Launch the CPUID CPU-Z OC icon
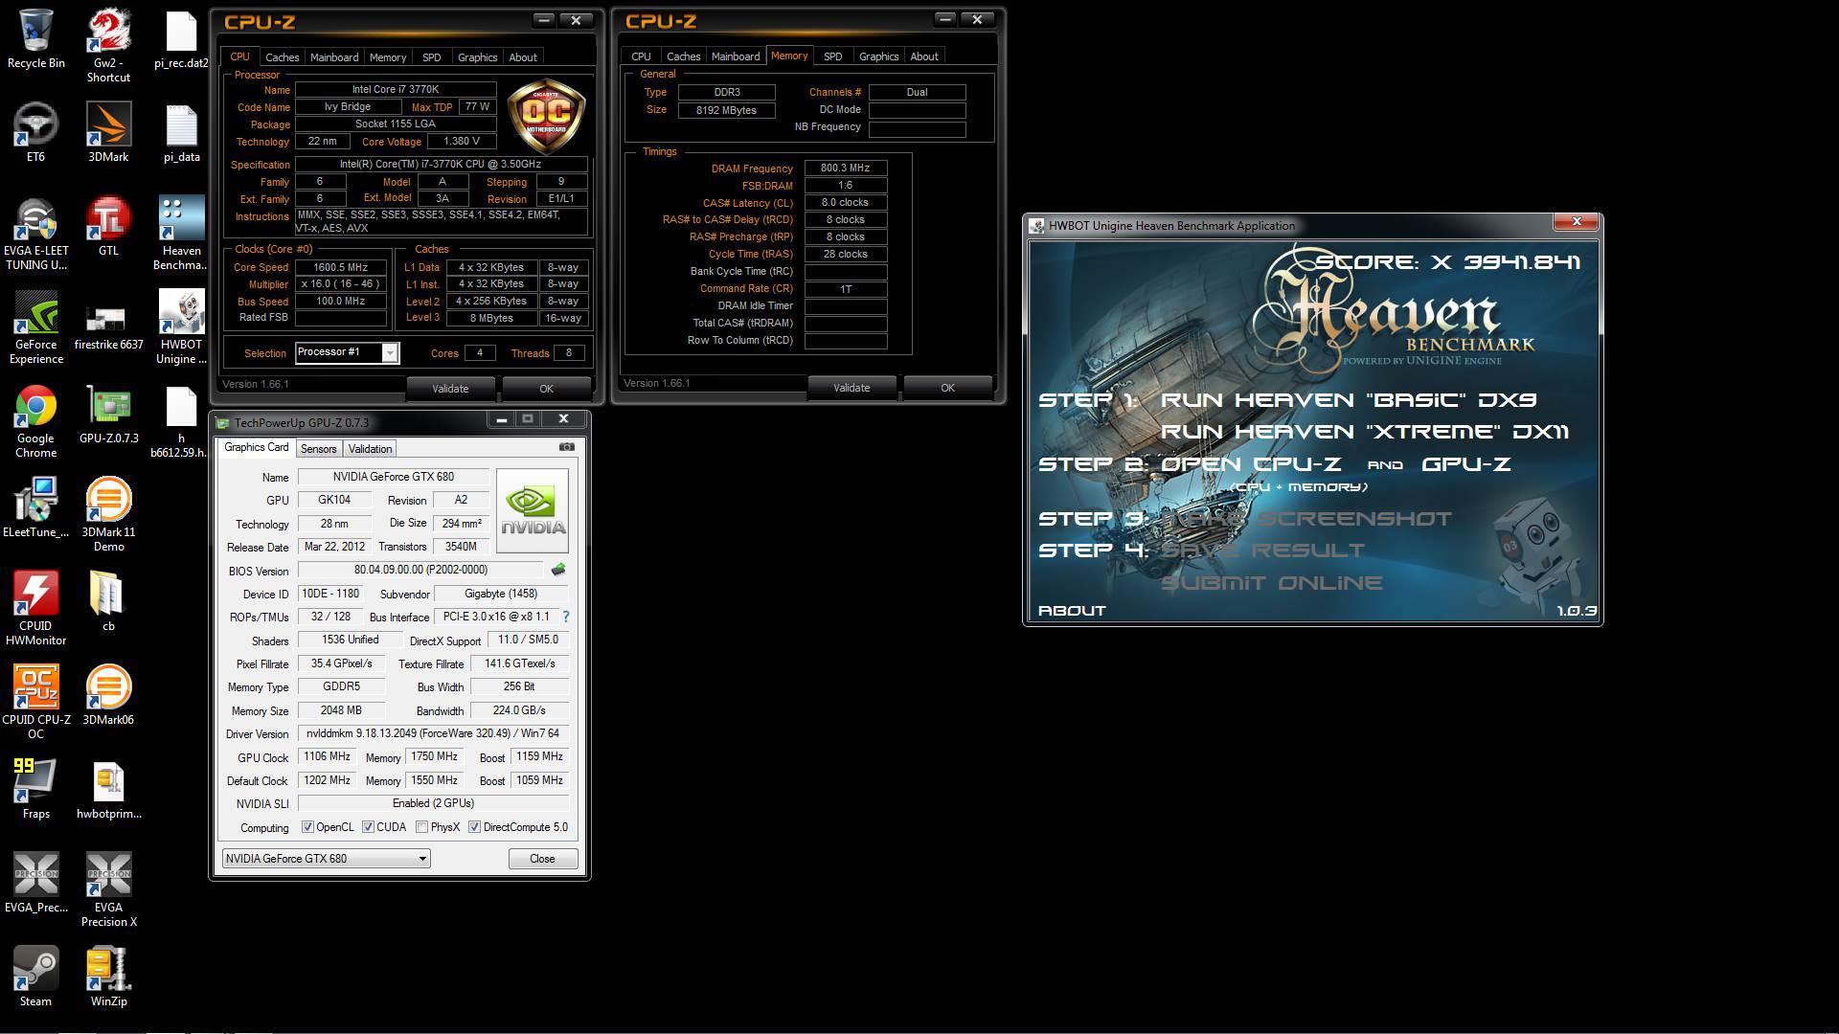The height and width of the screenshot is (1034, 1839). coord(35,703)
